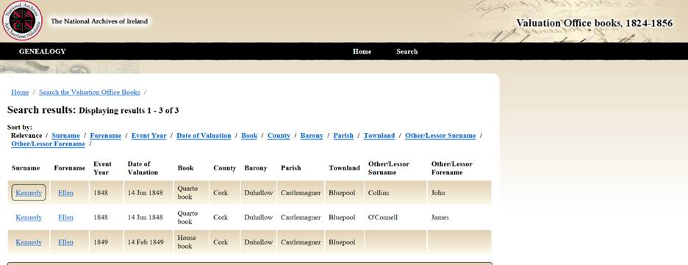Open the Kennedy surname in Collins row
The width and height of the screenshot is (688, 265).
point(29,193)
